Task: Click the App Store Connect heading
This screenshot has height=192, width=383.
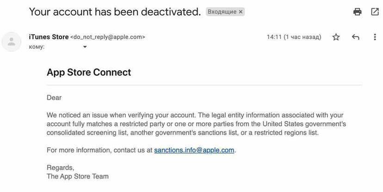Action: 89,73
